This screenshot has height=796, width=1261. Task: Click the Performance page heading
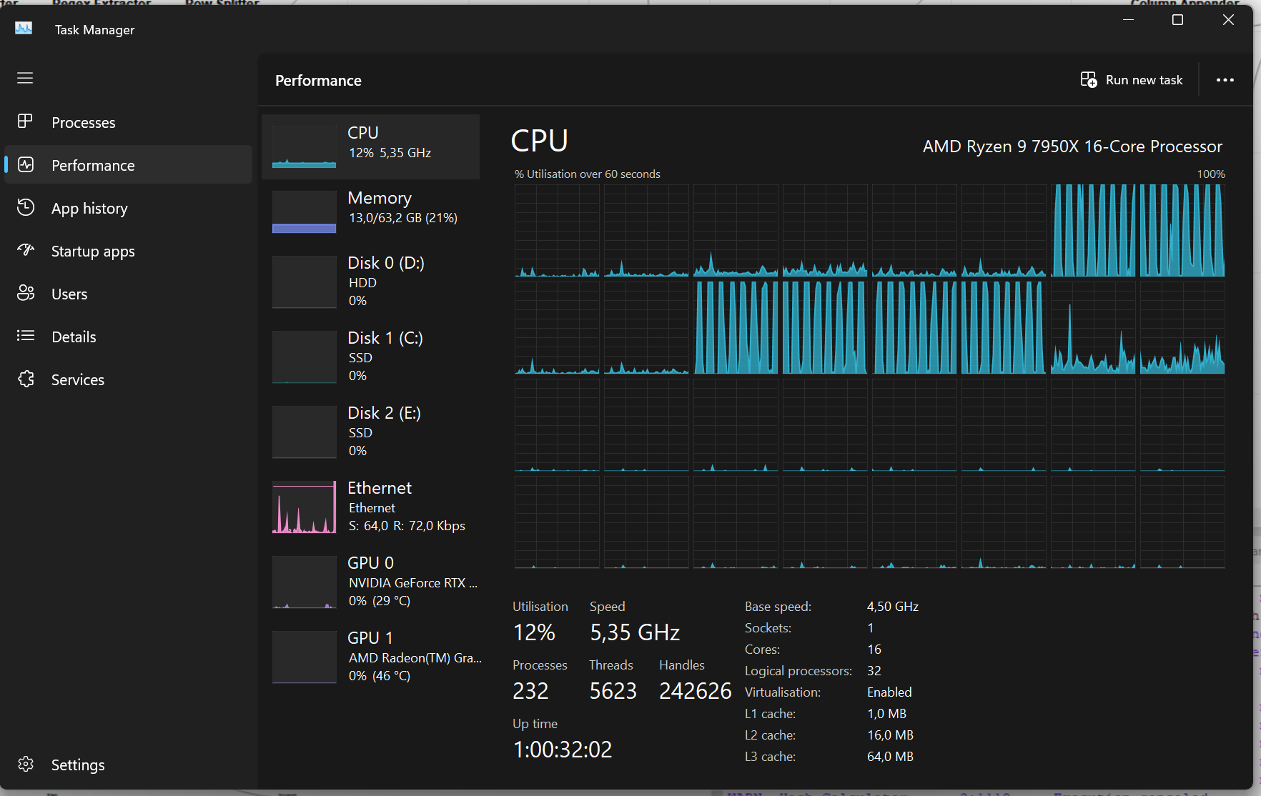318,81
